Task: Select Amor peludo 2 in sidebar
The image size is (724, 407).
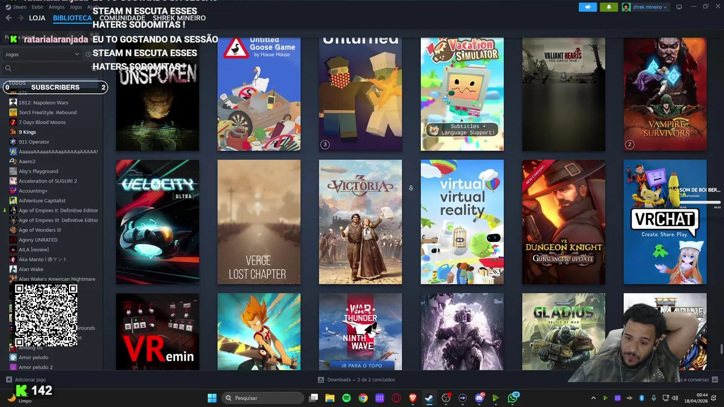Action: [35, 367]
